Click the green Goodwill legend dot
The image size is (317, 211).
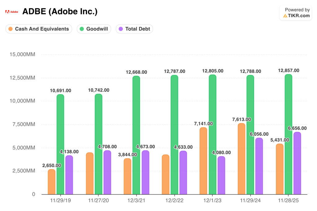coord(82,29)
